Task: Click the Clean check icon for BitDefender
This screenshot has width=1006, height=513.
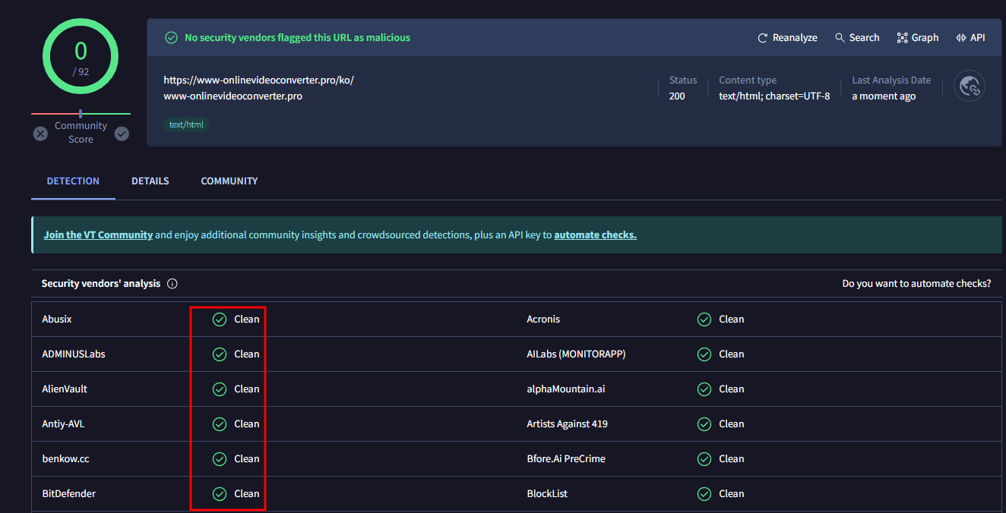Action: (220, 494)
